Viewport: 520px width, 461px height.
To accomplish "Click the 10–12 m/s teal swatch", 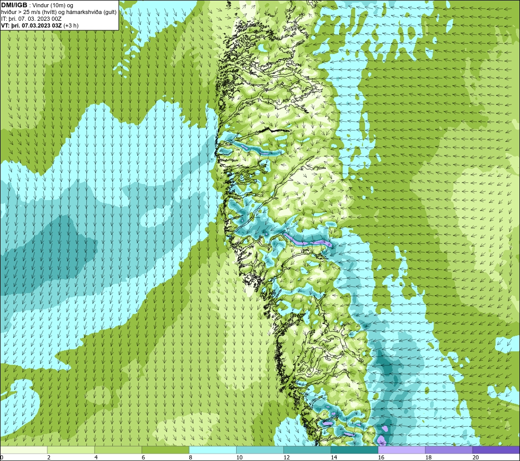I will click(x=260, y=450).
